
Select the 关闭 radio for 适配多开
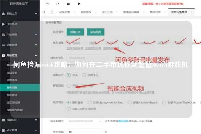[69, 75]
